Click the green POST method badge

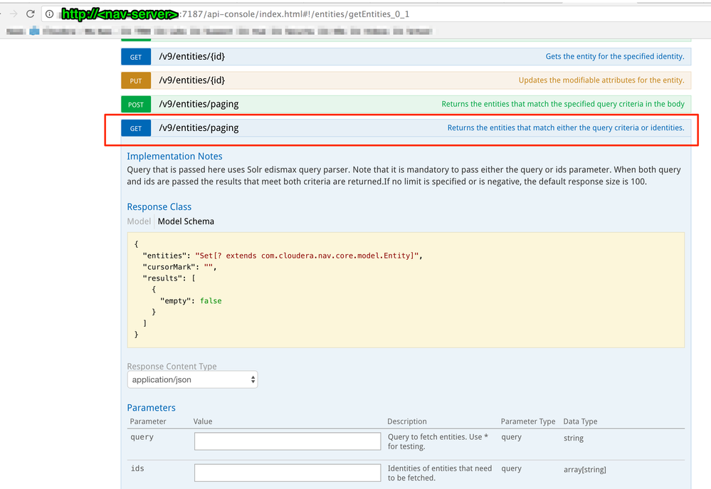[136, 105]
